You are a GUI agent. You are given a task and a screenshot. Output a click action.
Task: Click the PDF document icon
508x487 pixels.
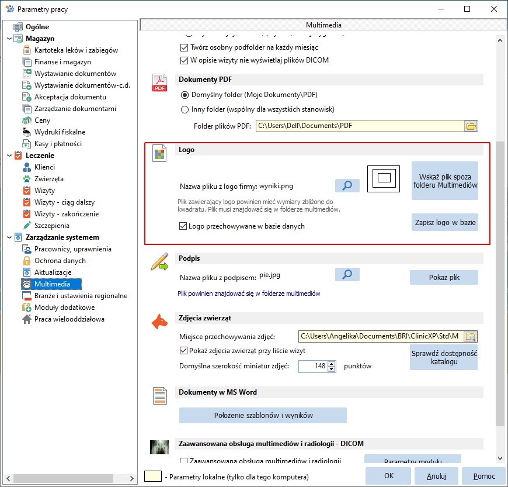[x=160, y=83]
